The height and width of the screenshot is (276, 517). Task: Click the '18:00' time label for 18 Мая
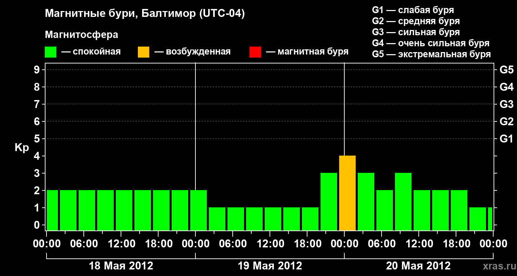[159, 244]
